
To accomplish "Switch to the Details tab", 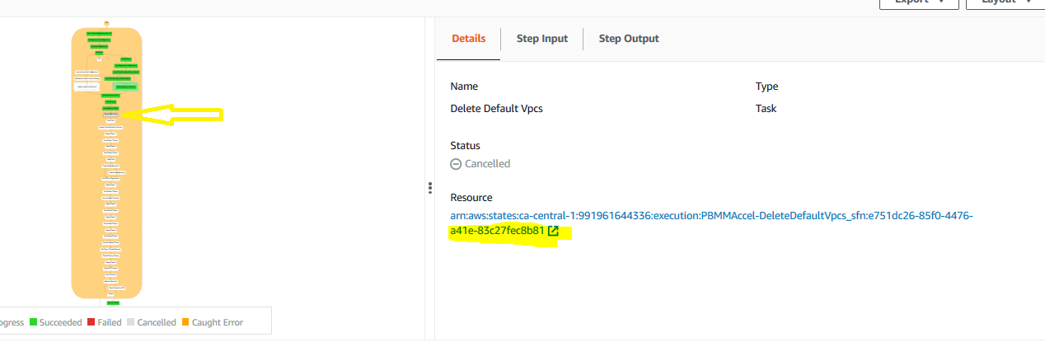I will (x=468, y=39).
